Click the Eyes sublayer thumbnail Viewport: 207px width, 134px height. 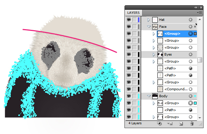[x=160, y=54]
